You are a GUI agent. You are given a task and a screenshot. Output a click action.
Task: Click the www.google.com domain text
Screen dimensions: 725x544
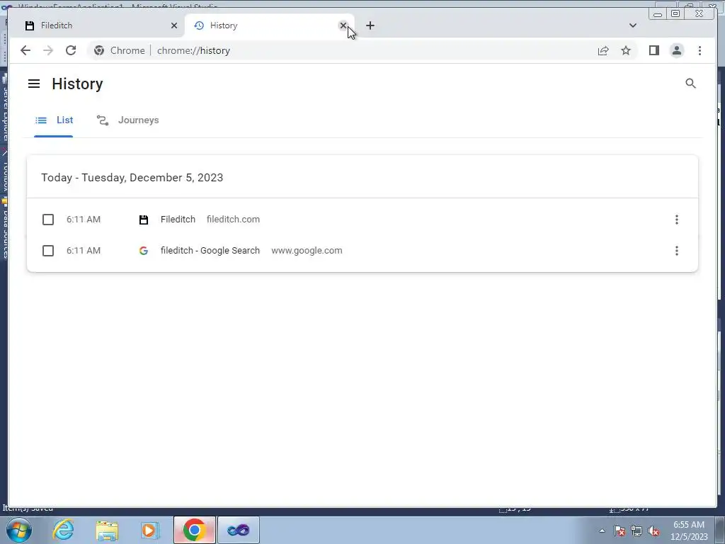point(307,250)
